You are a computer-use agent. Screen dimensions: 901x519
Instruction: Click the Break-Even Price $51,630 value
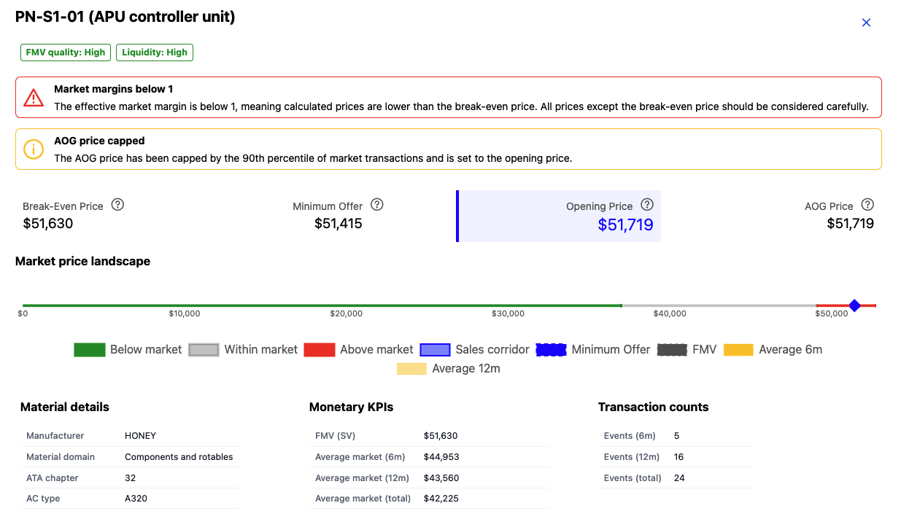[x=48, y=224]
